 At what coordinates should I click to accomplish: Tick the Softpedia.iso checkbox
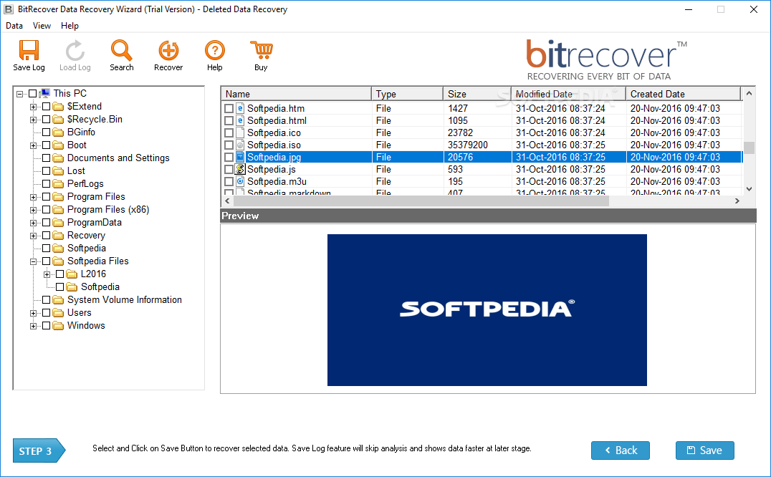[229, 145]
